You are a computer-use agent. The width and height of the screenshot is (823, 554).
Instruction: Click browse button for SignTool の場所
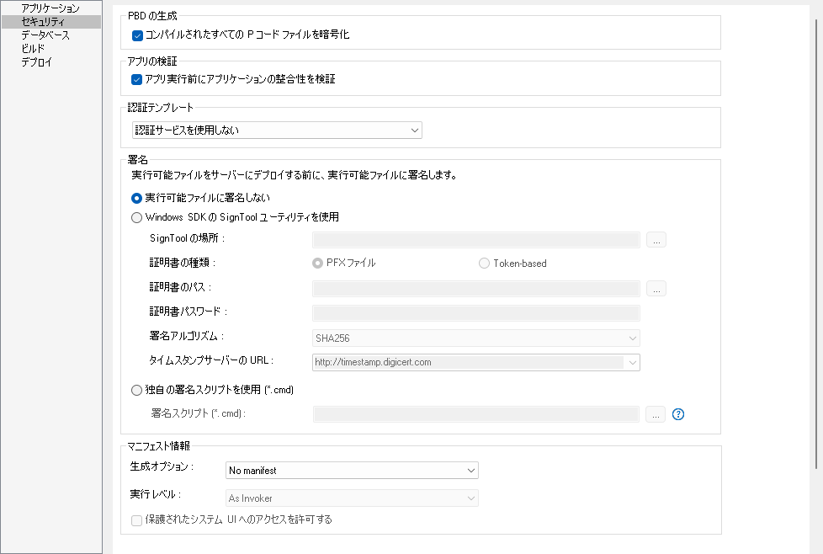click(x=656, y=240)
